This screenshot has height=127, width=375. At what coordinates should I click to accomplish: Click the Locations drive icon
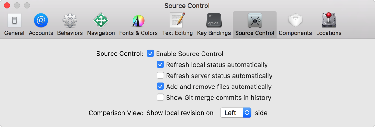(329, 21)
